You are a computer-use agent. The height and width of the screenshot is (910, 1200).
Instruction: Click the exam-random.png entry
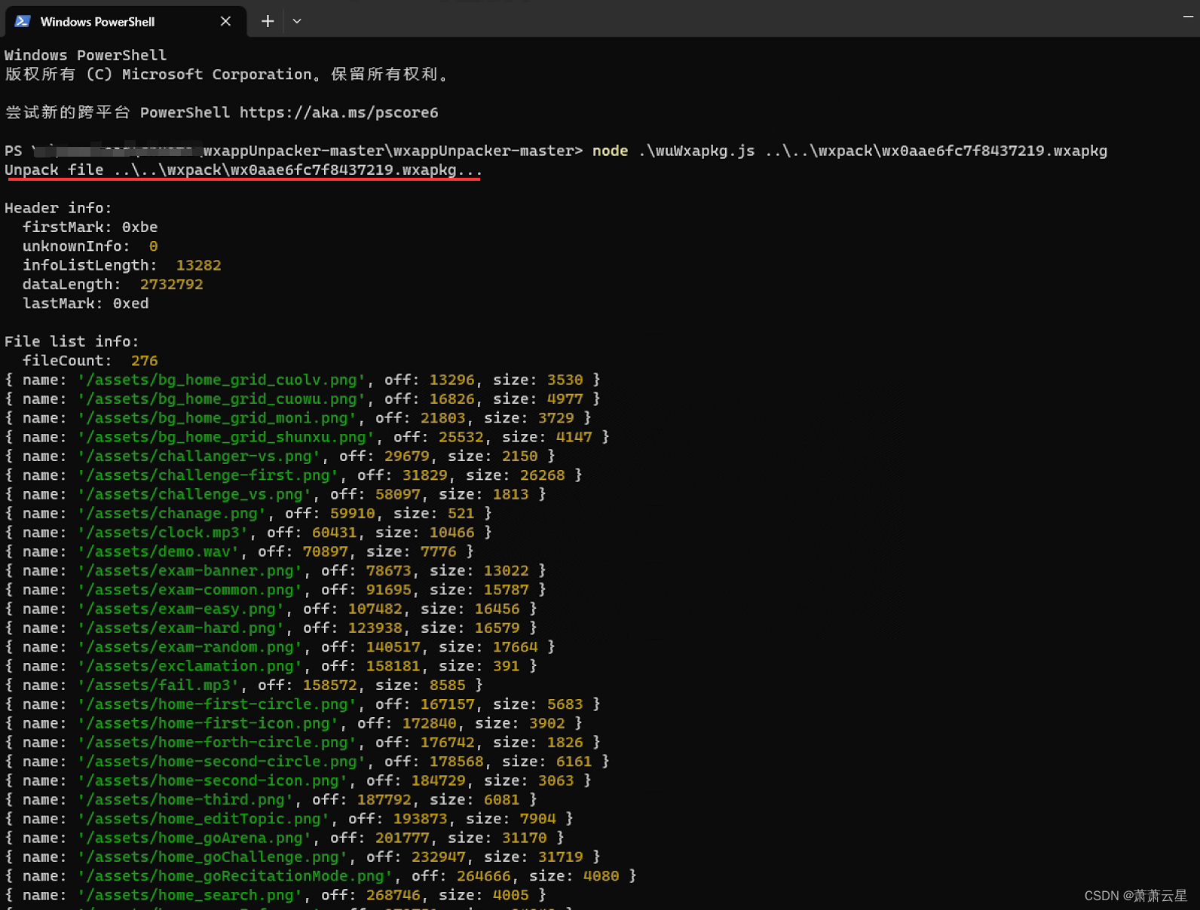pyautogui.click(x=280, y=647)
